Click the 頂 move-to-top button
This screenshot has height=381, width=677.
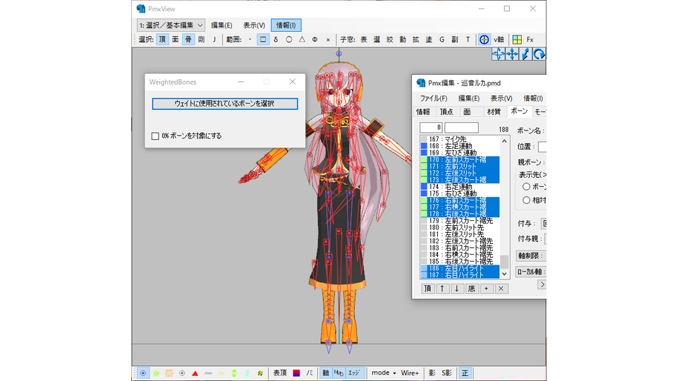point(427,289)
